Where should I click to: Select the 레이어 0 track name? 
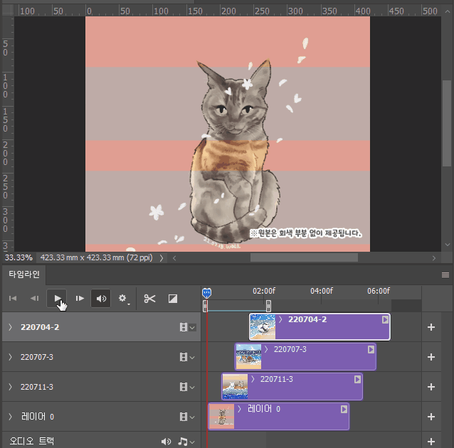pos(37,417)
